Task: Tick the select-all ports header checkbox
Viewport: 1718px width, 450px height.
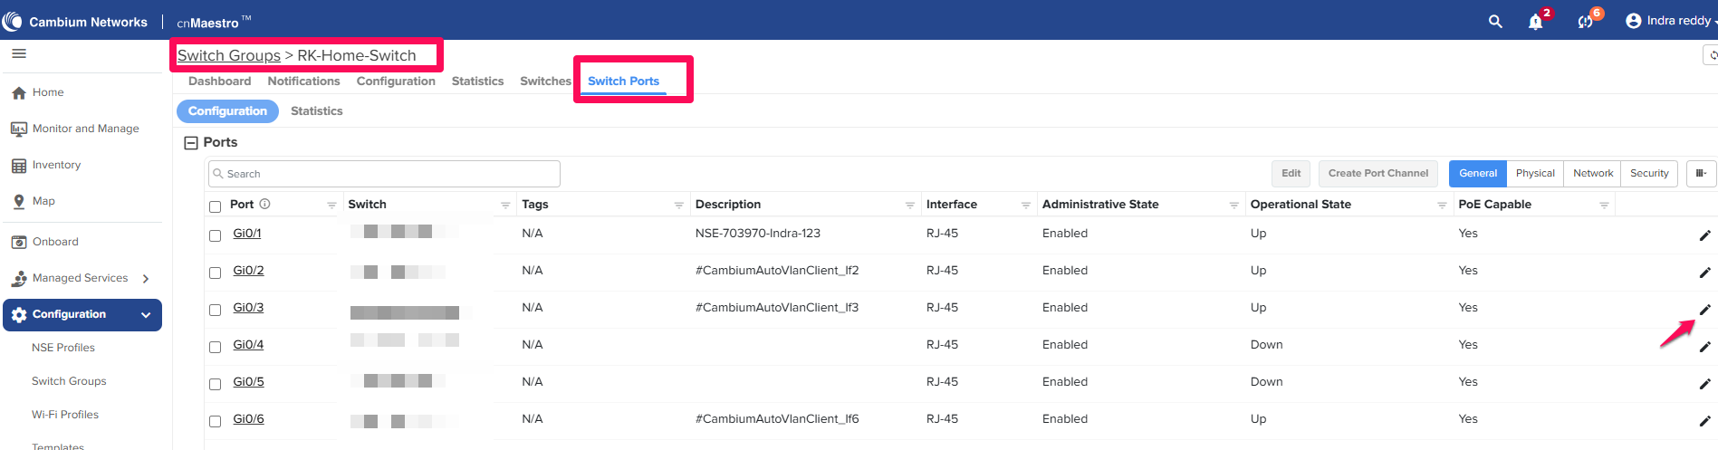Action: click(216, 206)
